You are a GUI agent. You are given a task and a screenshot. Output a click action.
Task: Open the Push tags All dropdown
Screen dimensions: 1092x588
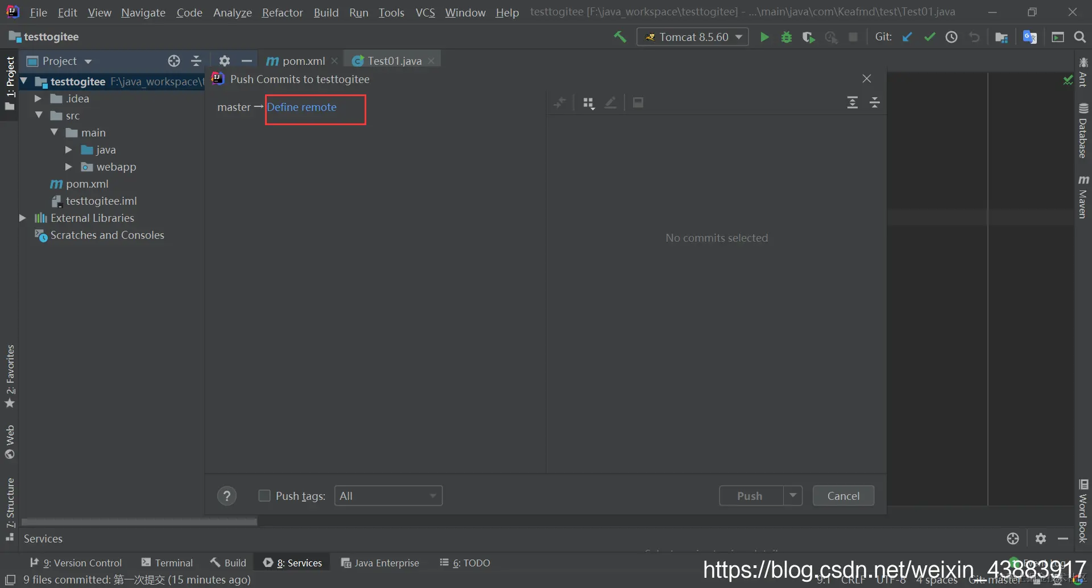point(388,496)
